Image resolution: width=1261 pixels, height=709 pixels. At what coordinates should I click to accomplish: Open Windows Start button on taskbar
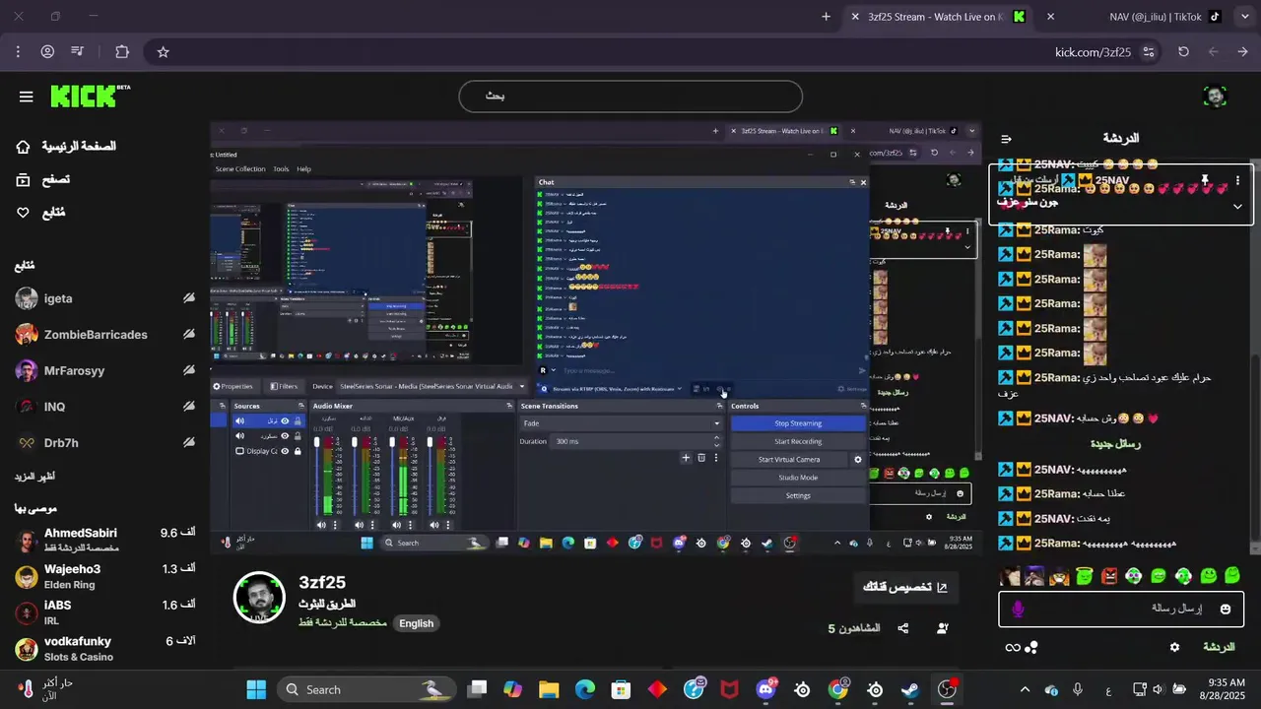(256, 689)
